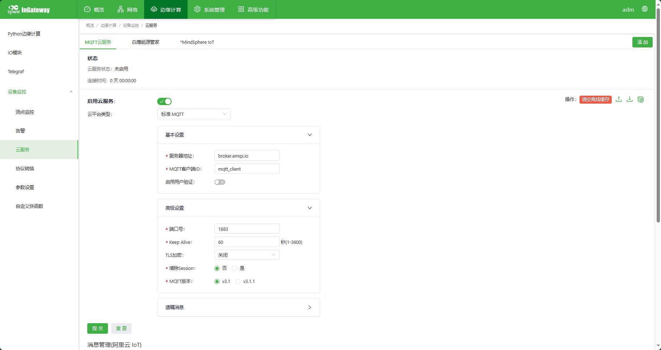The image size is (661, 350).
Task: Disable the 启用云服务 switch
Action: 164,101
